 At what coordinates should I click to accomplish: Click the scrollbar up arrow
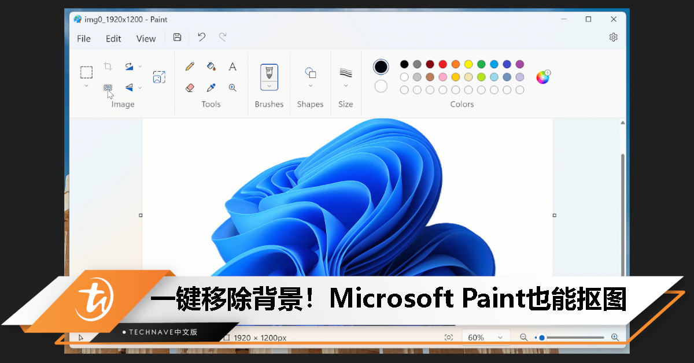point(623,123)
